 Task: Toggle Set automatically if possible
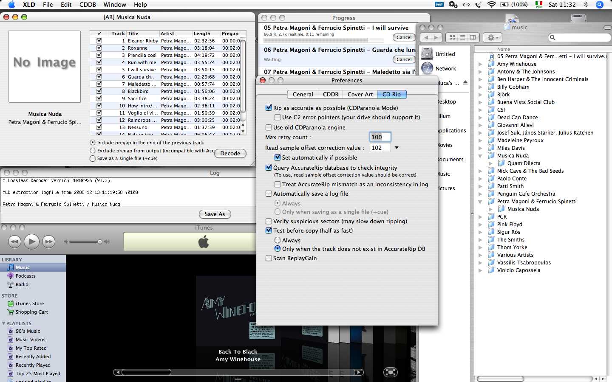tap(278, 157)
